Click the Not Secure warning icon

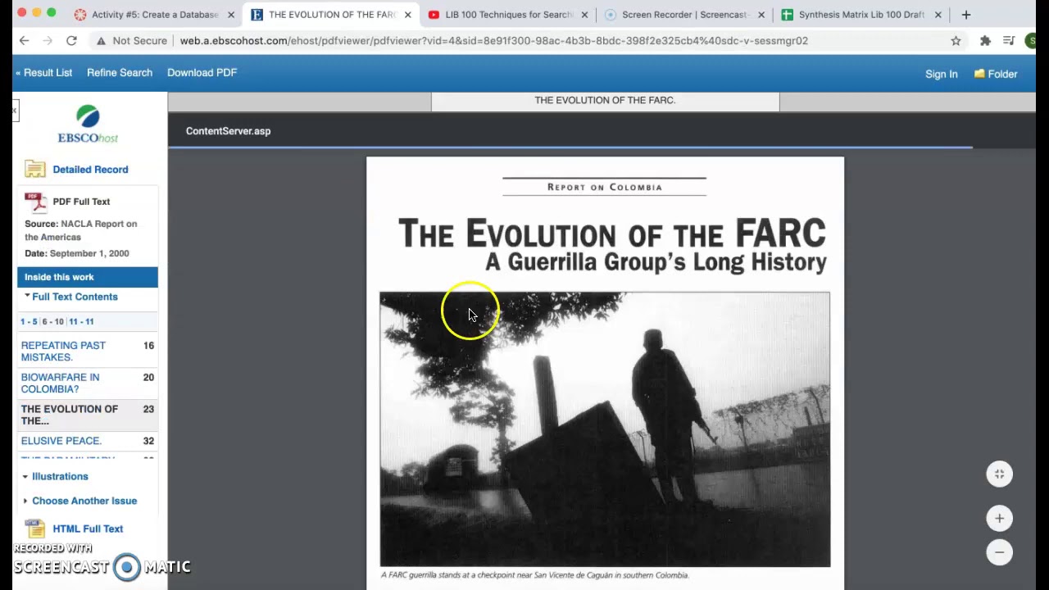click(x=101, y=41)
